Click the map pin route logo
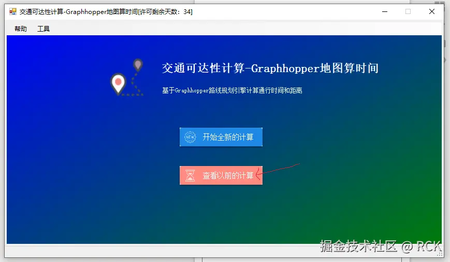Image resolution: width=450 pixels, height=262 pixels. [127, 77]
